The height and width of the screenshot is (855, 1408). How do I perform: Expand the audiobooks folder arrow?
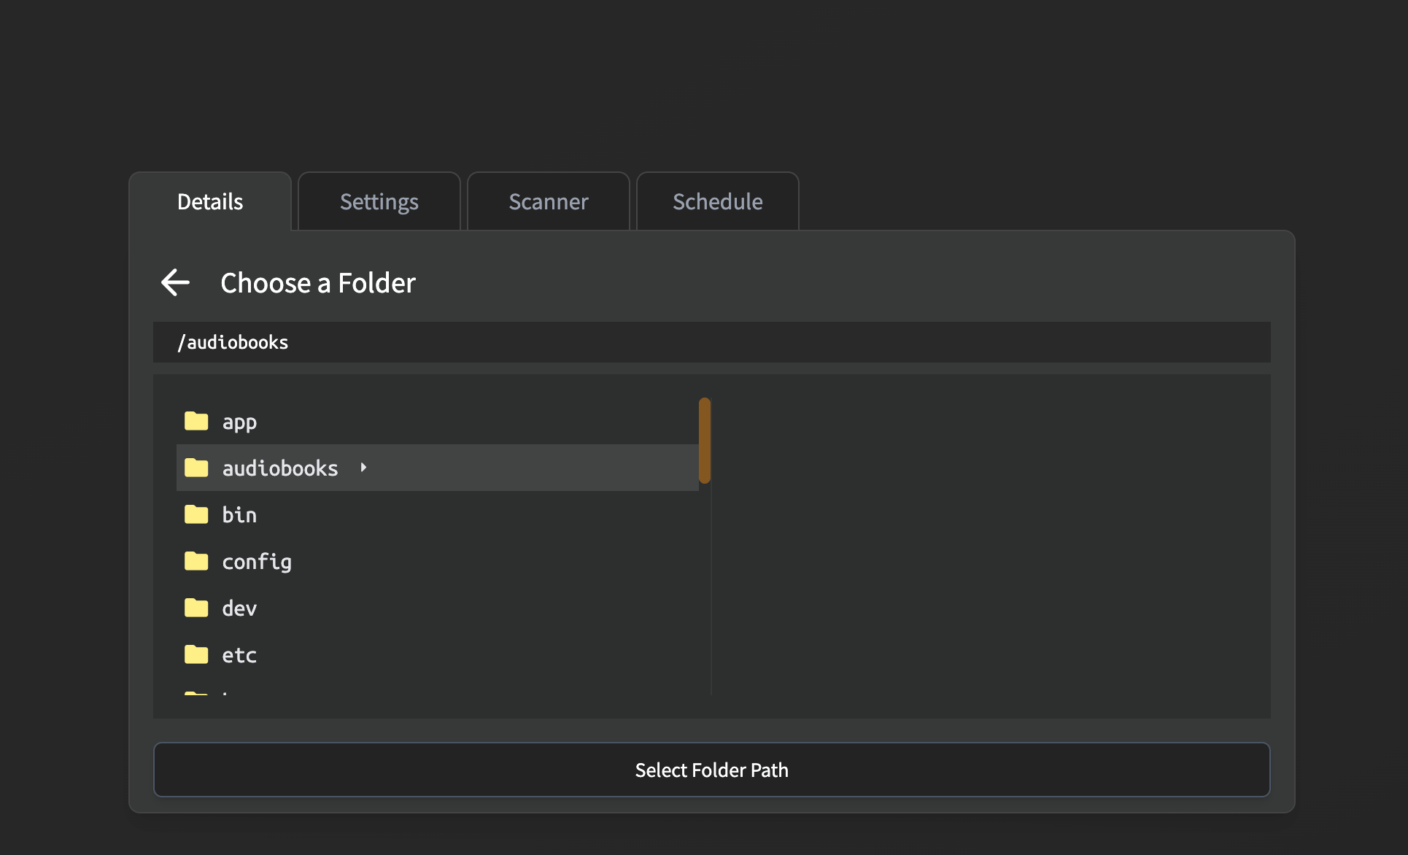[363, 468]
